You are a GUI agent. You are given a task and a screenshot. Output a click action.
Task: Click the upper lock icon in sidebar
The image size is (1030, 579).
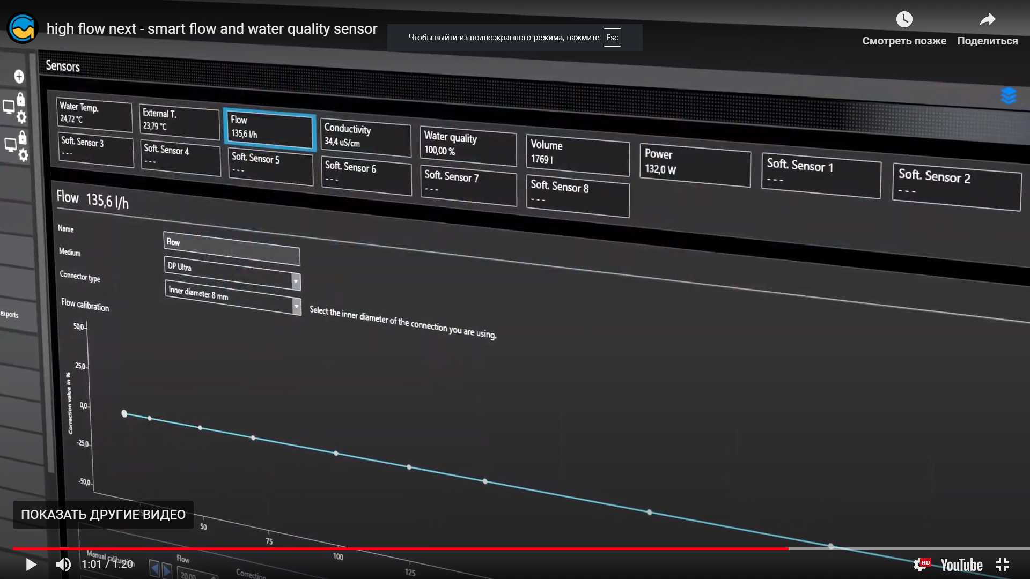(x=20, y=99)
